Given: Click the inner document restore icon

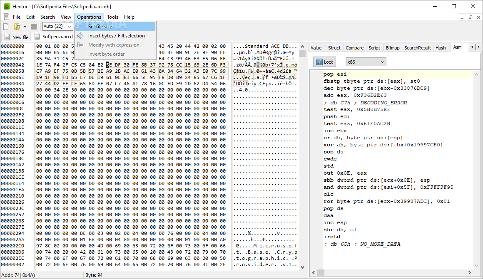Looking at the screenshot, I should pos(471,17).
